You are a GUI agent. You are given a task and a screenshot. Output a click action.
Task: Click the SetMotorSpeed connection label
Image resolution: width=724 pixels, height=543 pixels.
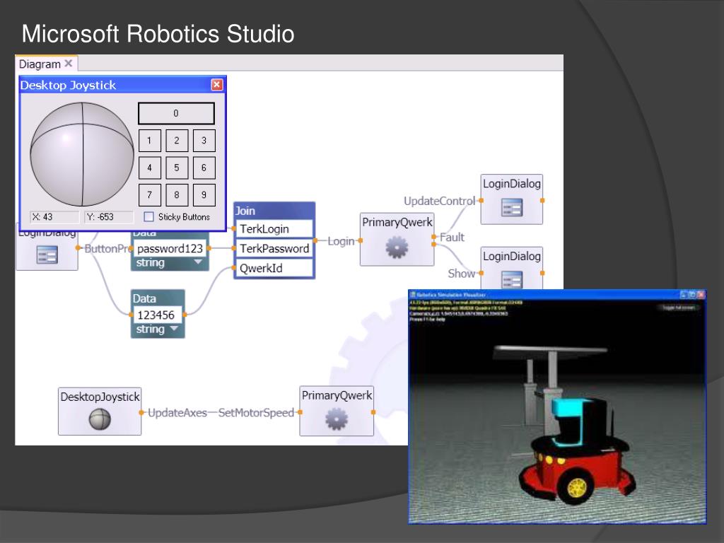point(256,412)
